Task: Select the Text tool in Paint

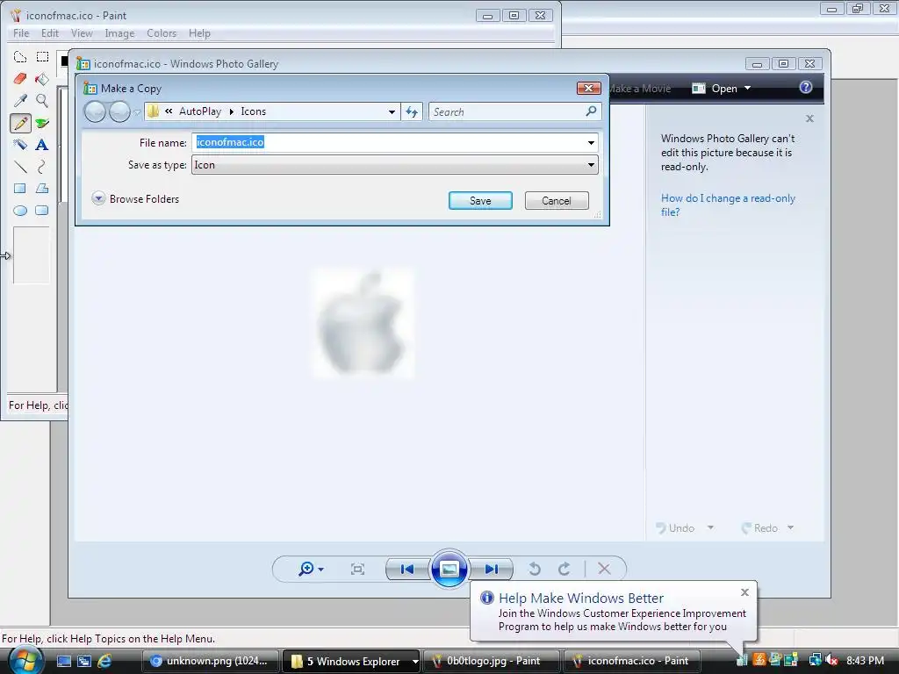Action: pyautogui.click(x=42, y=145)
